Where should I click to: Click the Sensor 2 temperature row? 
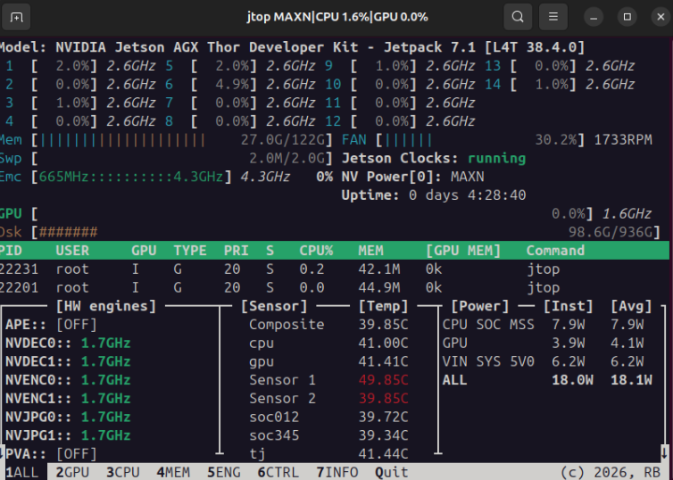point(328,398)
